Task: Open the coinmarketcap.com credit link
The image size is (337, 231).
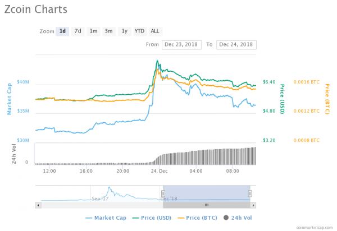Action: click(x=315, y=228)
